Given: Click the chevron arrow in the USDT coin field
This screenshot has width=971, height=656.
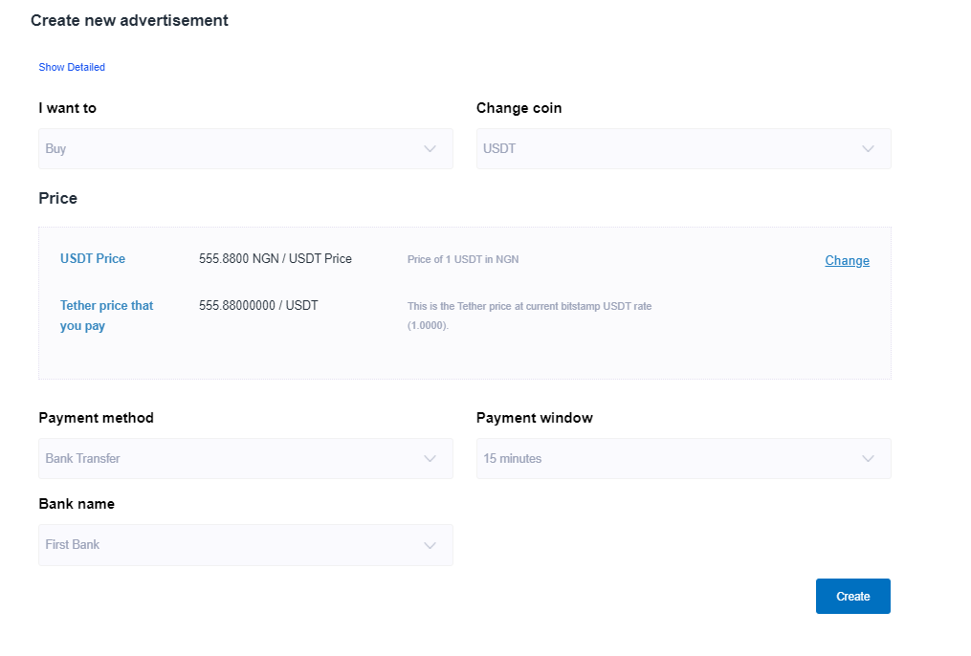Looking at the screenshot, I should click(868, 149).
